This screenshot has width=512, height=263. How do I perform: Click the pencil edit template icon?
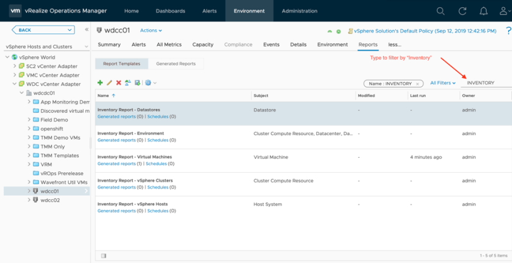(109, 83)
